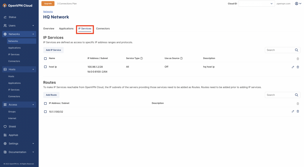
Task: Switch to the Connectors tab
Action: 103,29
